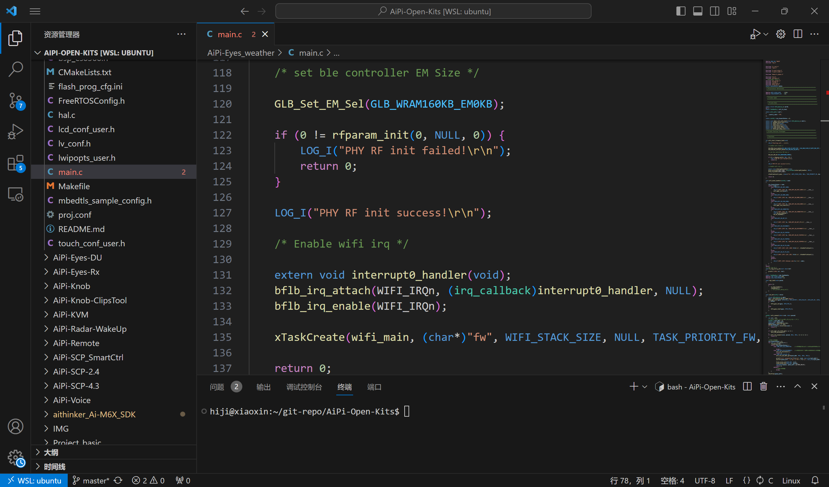Open the Search view in activity bar
The width and height of the screenshot is (829, 487).
click(x=15, y=69)
